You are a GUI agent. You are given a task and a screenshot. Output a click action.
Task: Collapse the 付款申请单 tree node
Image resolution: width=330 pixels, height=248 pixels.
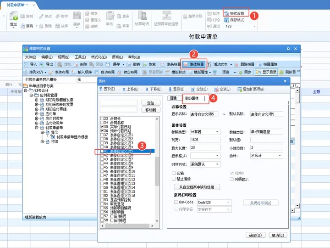tap(37, 128)
